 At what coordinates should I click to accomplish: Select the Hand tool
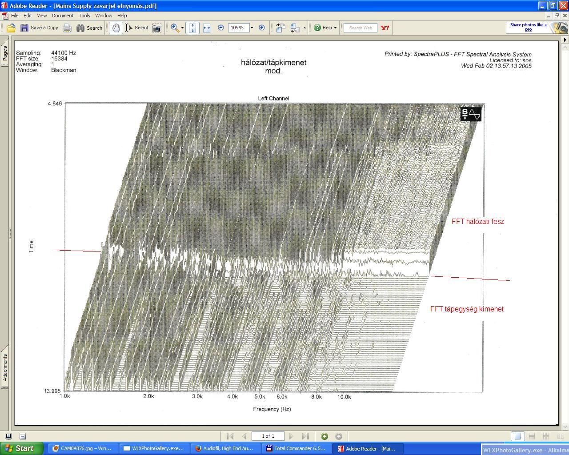click(x=116, y=28)
